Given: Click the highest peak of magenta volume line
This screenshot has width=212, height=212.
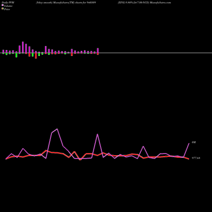Looking at the screenshot, I should [x=57, y=129].
